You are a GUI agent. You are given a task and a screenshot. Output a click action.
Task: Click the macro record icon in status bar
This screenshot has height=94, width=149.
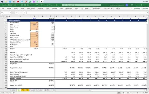(14, 93)
